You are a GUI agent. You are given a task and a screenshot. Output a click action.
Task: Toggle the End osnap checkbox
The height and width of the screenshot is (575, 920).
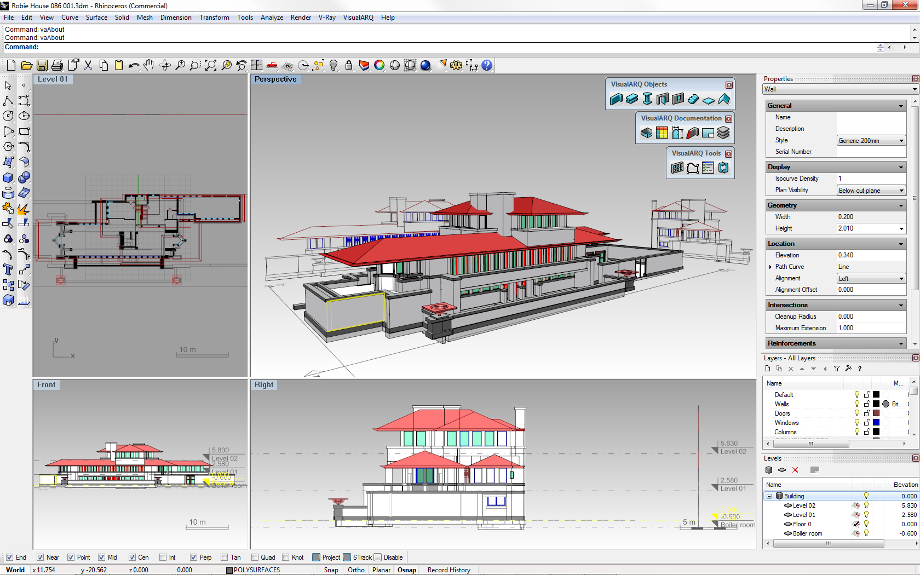click(x=9, y=557)
